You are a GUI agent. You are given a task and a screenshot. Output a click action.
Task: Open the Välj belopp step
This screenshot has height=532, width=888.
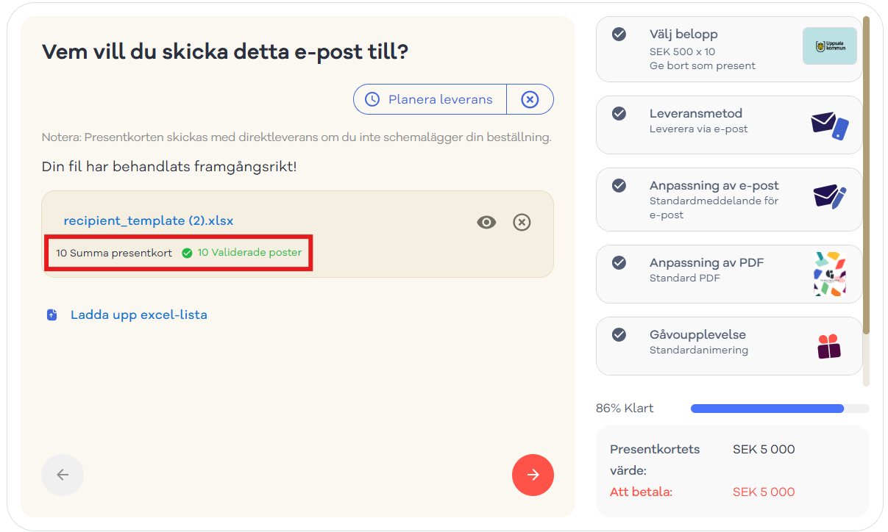click(x=728, y=49)
